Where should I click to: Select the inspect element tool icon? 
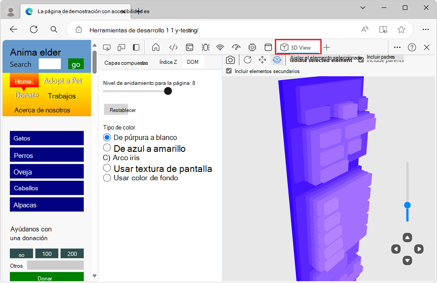[x=106, y=47]
